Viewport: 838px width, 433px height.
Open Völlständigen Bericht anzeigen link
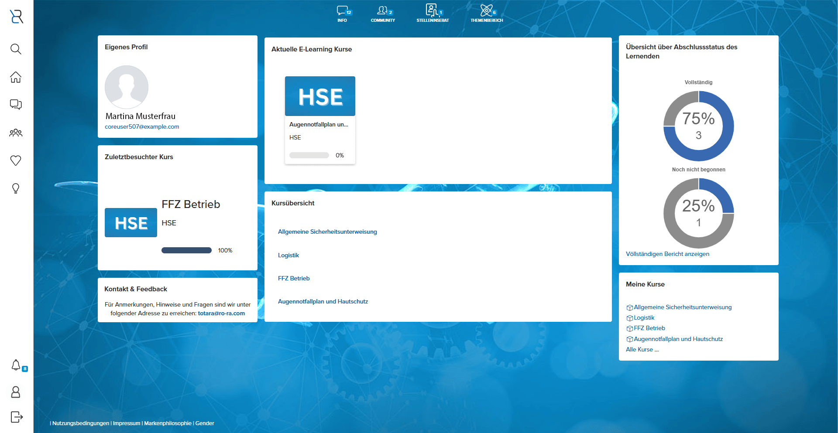coord(667,254)
